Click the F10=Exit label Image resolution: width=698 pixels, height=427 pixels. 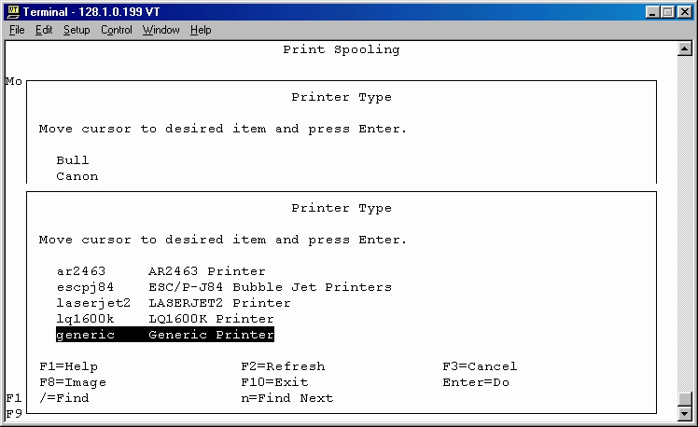[274, 382]
